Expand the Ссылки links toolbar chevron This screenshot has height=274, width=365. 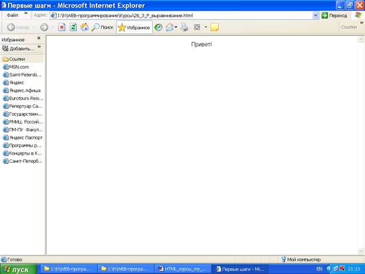coord(362,23)
